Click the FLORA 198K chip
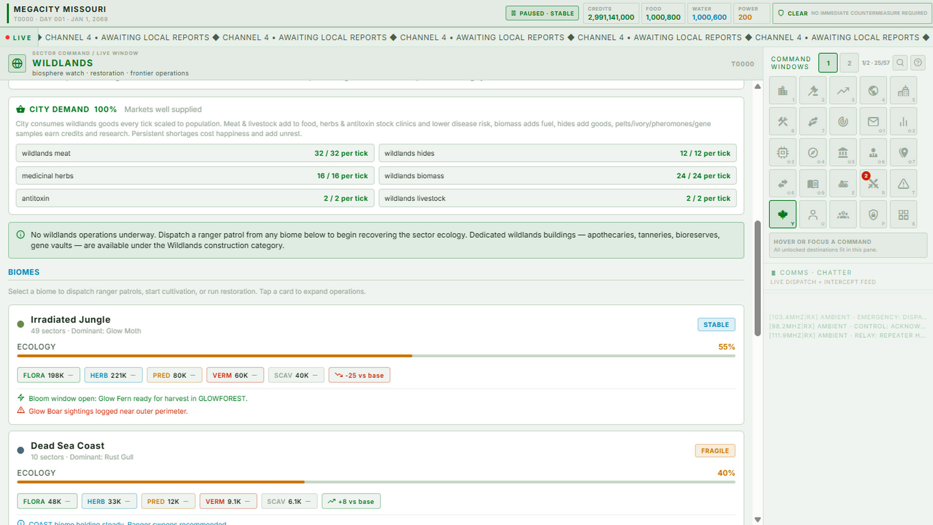 coord(48,375)
